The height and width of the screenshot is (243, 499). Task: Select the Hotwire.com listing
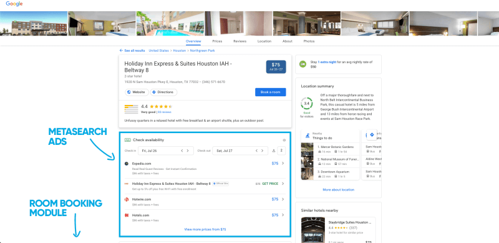click(205, 202)
